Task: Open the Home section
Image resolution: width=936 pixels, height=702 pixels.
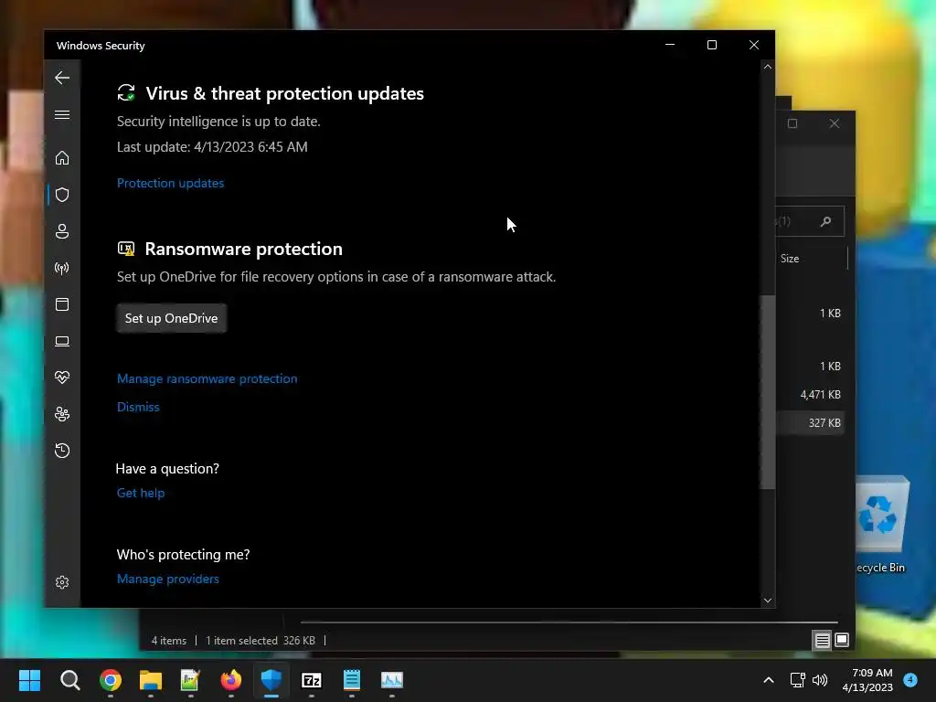Action: [62, 158]
